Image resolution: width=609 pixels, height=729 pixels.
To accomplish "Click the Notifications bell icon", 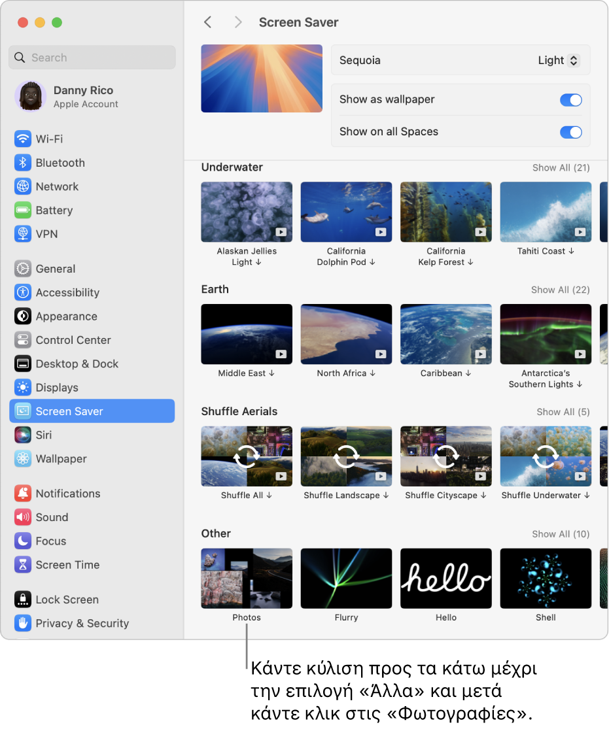I will [23, 493].
